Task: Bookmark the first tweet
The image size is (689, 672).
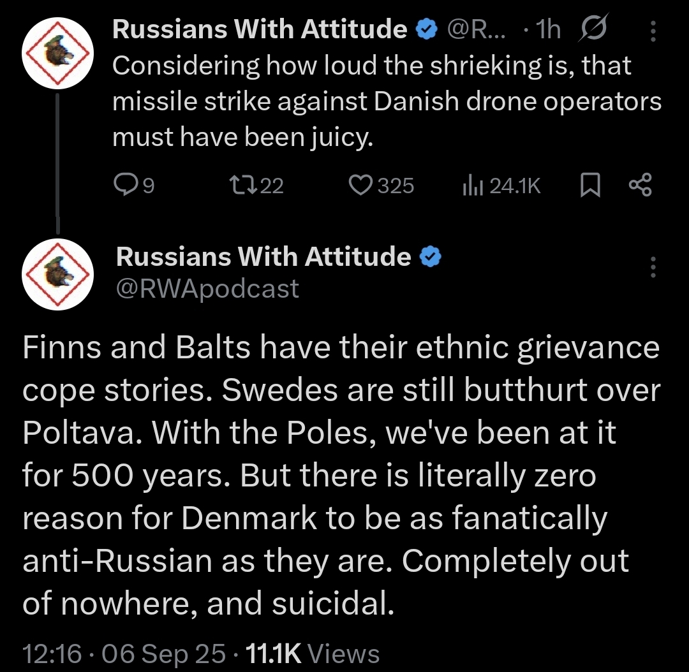Action: (x=589, y=186)
